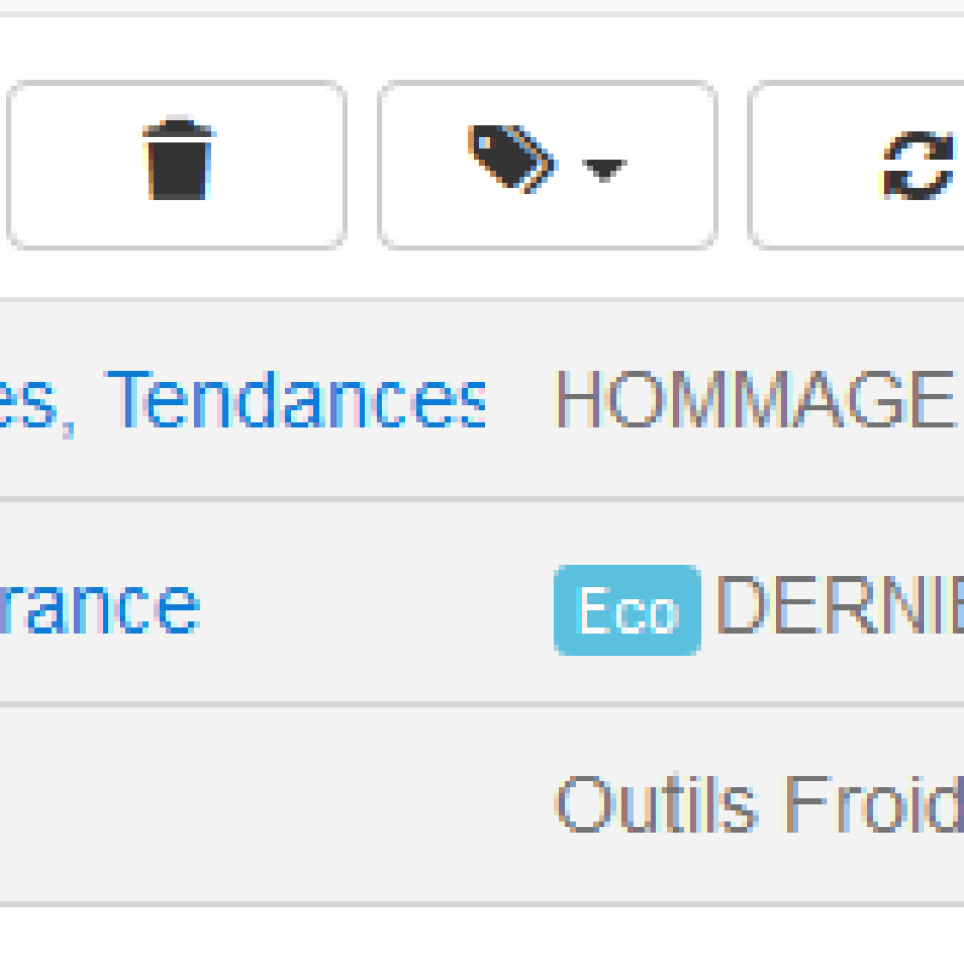Screen dimensions: 964x964
Task: Click the circular refresh arrows icon
Action: (920, 165)
